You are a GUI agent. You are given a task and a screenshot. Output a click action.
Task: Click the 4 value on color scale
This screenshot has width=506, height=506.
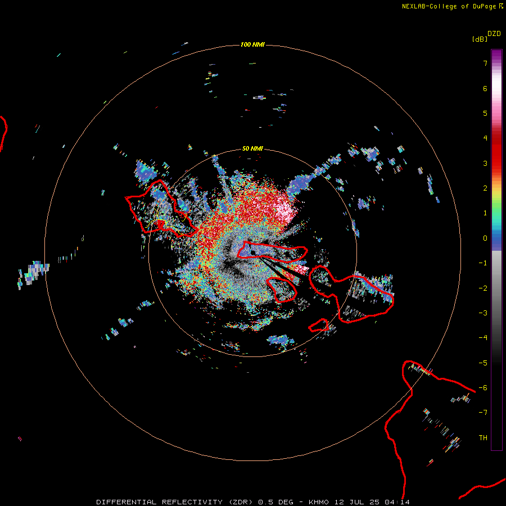click(x=485, y=138)
